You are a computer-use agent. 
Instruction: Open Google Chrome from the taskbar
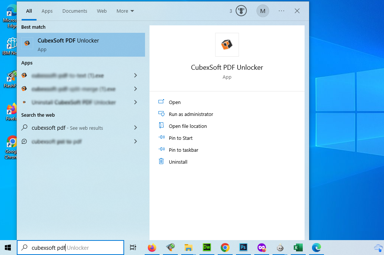tap(225, 248)
